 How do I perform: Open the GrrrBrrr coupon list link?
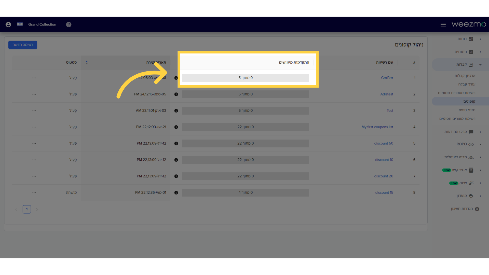387,78
